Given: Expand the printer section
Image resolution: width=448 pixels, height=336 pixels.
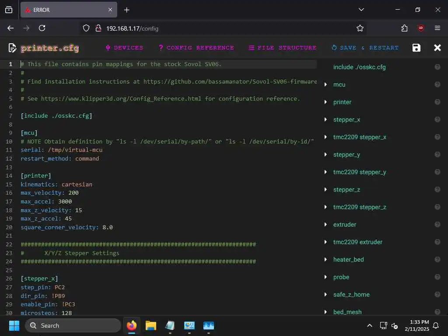Looking at the screenshot, I should (325, 102).
